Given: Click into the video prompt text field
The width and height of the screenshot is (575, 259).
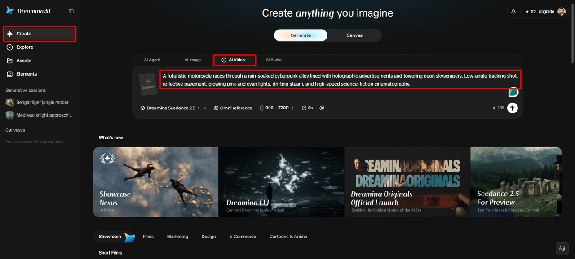Looking at the screenshot, I should (x=340, y=80).
